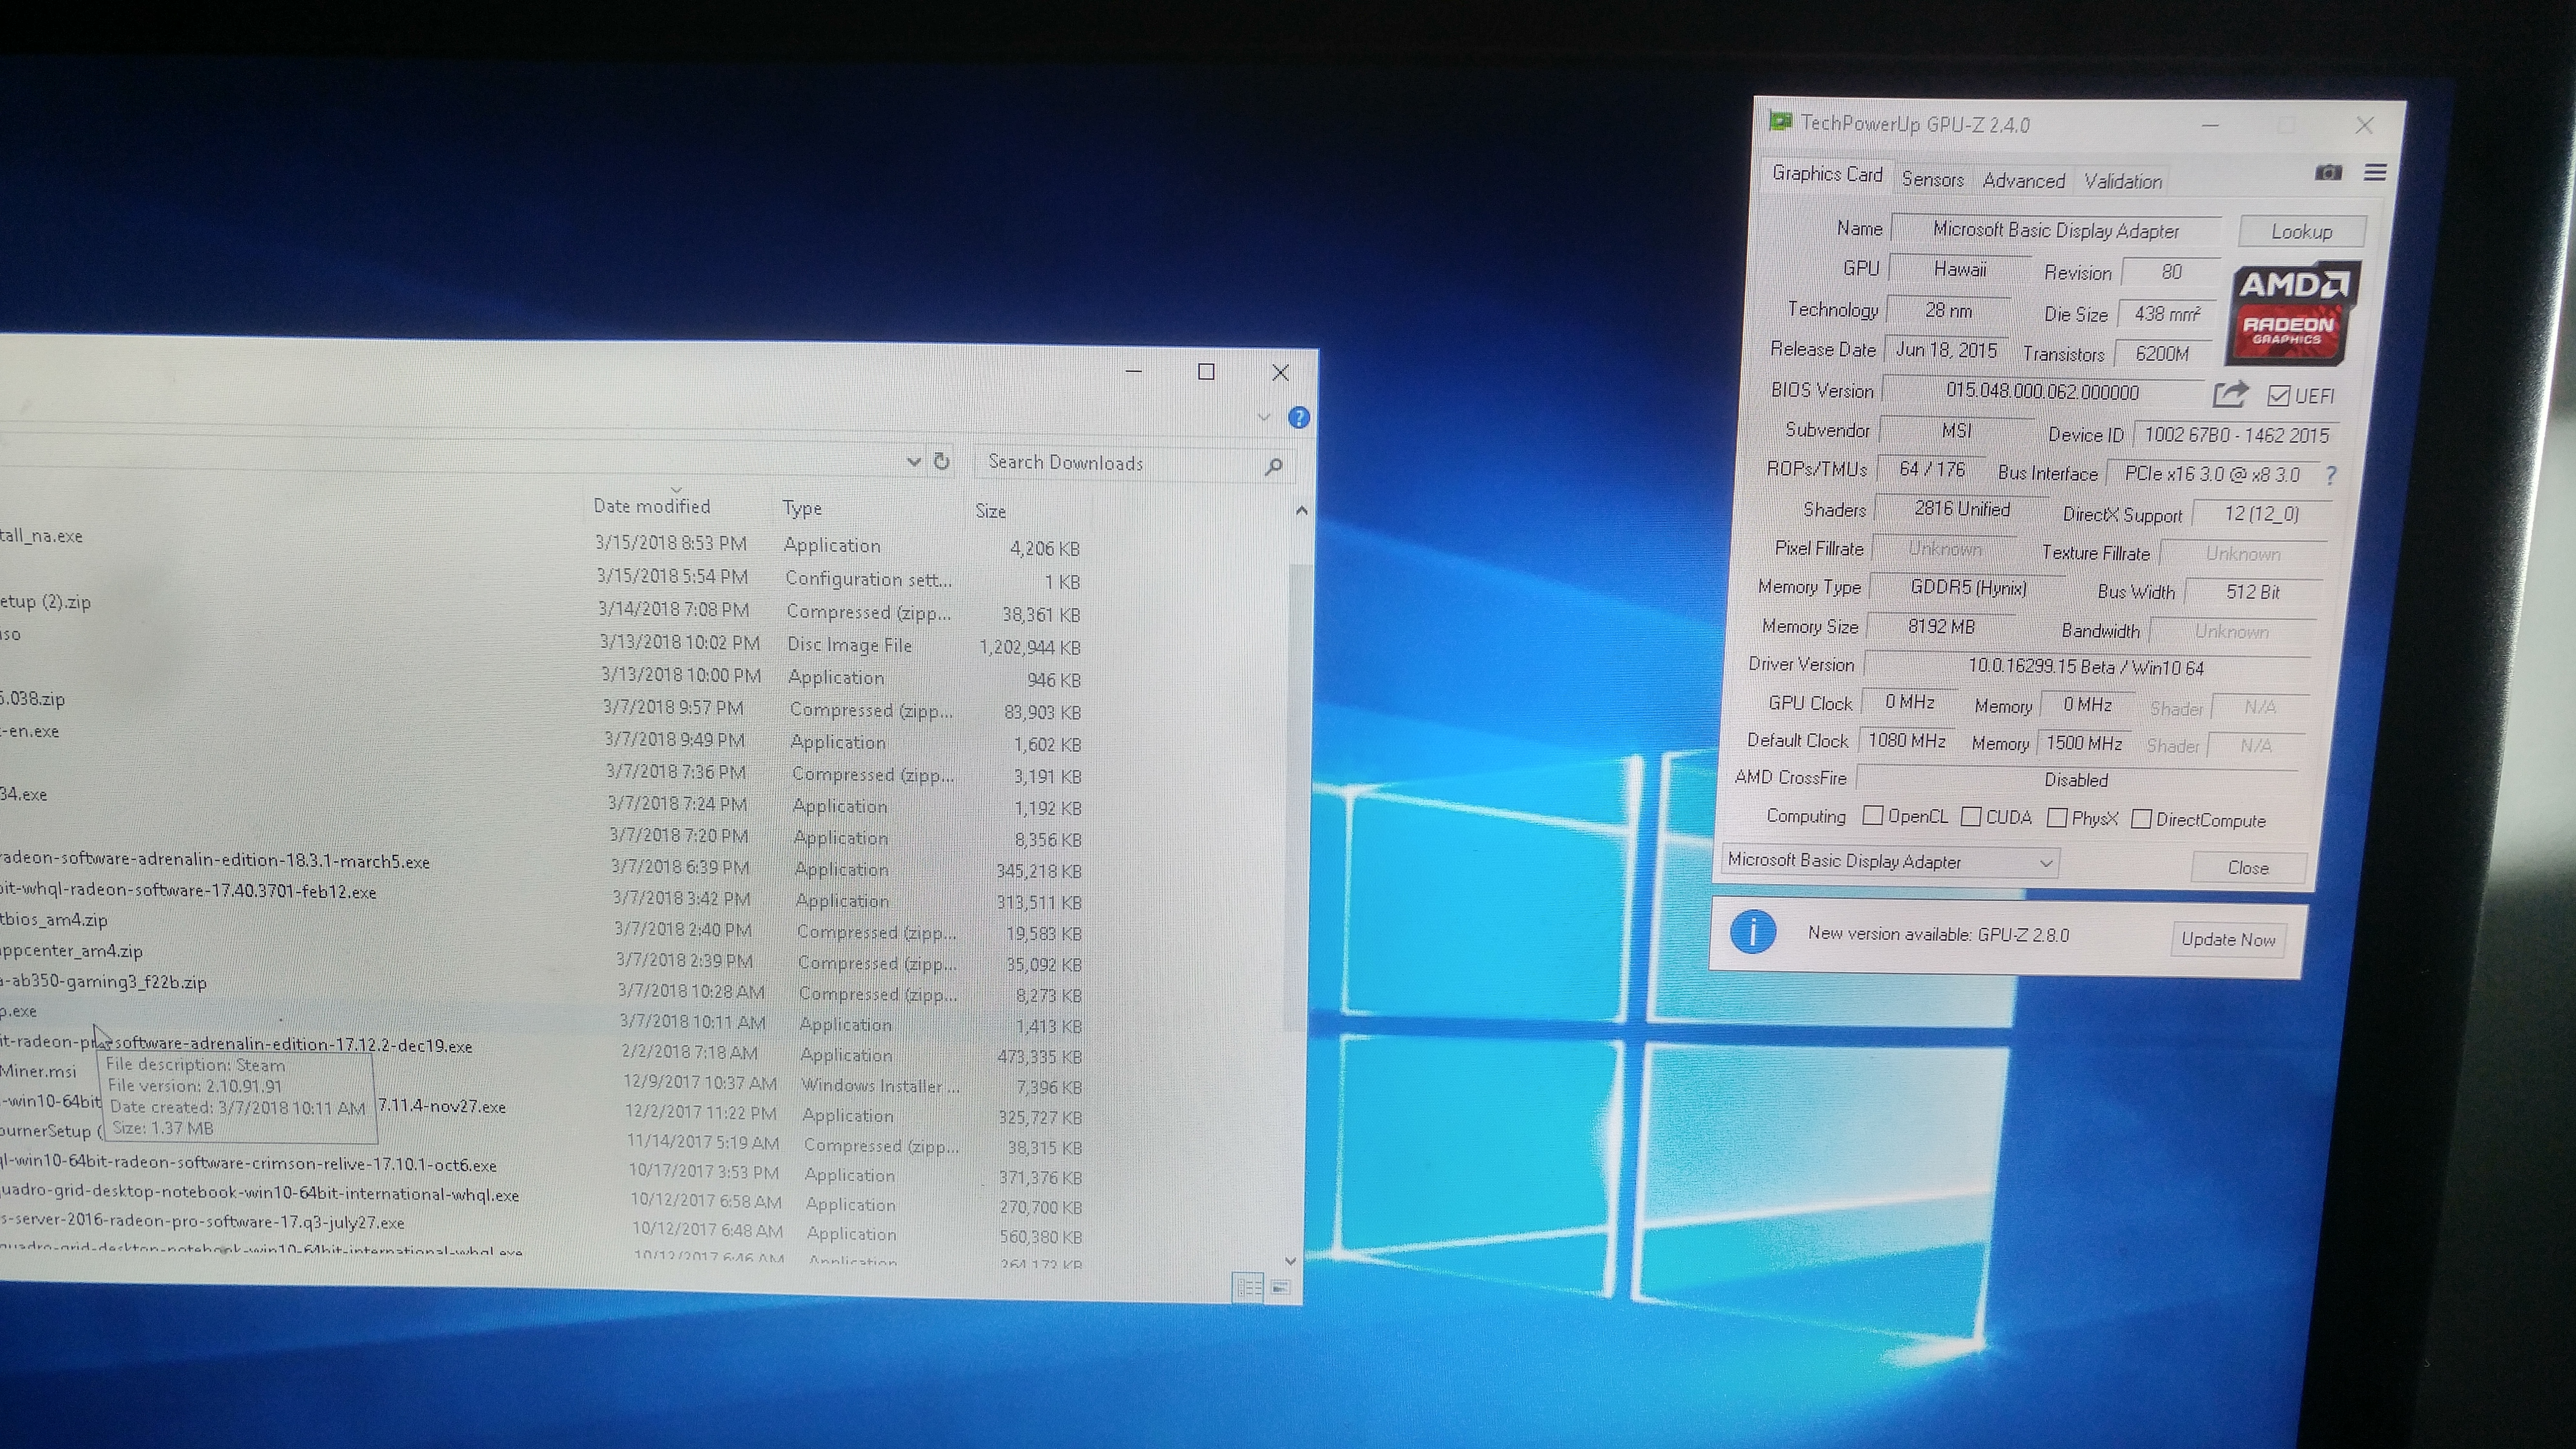Toggle the CUDA checkbox
This screenshot has height=1449, width=2576.
coord(1971,817)
